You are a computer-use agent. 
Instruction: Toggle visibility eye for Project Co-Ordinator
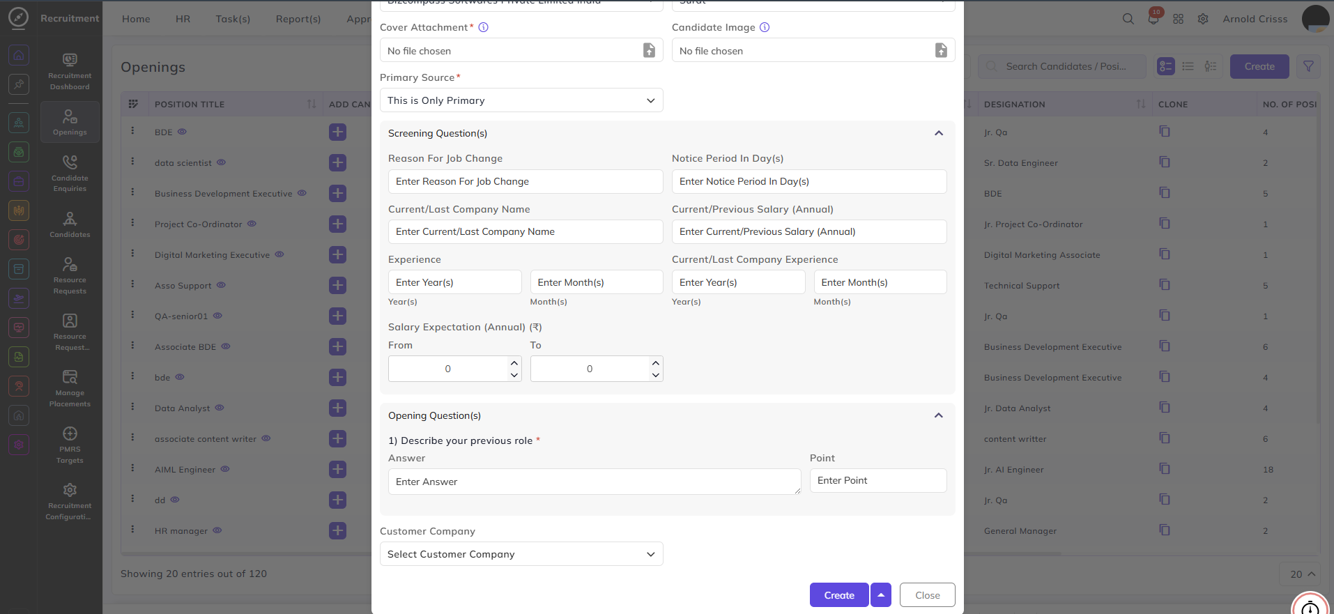[x=252, y=223]
